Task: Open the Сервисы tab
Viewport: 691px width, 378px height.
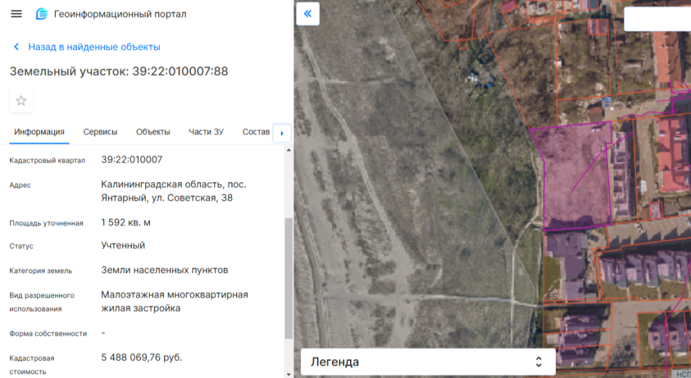Action: coord(100,132)
